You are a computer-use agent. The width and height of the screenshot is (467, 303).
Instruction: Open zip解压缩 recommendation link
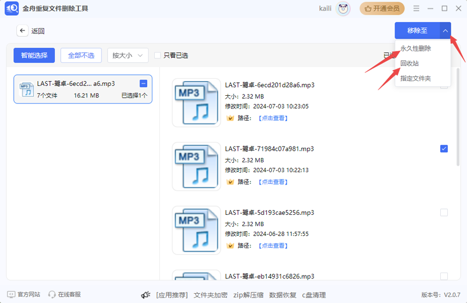(x=249, y=295)
